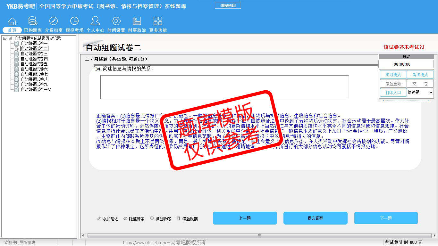Viewport: 438px width, 246px height.
Task: Open 更多功能 grid icon
Action: click(x=158, y=21)
